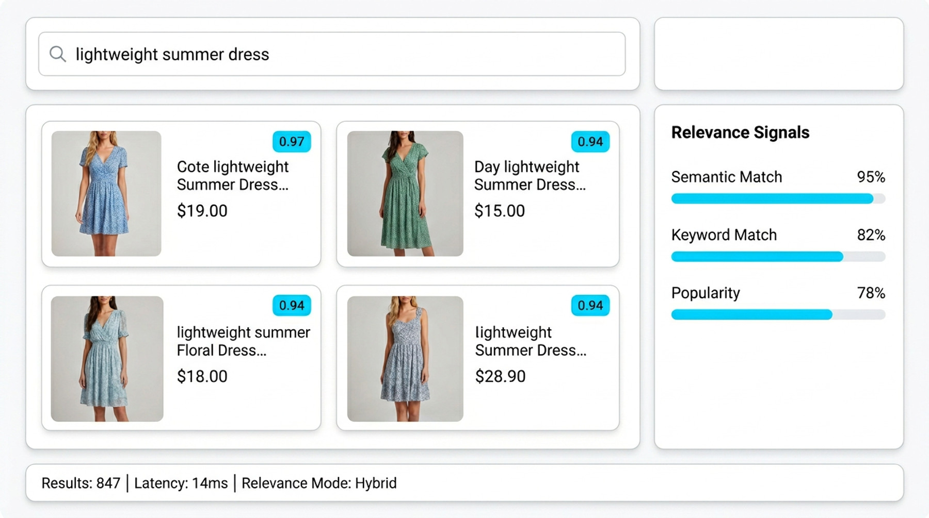Open the lightweight summer Floral Dress title
This screenshot has width=929, height=518.
[243, 341]
